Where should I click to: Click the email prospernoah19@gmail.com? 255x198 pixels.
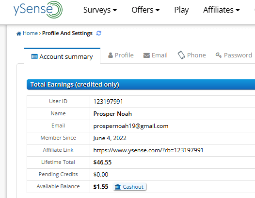tap(131, 126)
